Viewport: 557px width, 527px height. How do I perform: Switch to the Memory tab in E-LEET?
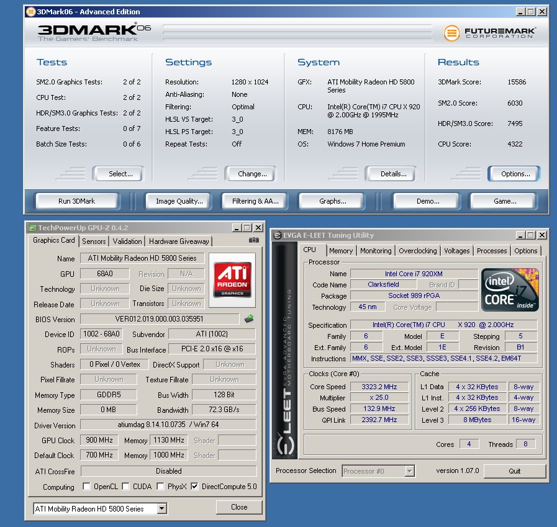click(x=341, y=251)
